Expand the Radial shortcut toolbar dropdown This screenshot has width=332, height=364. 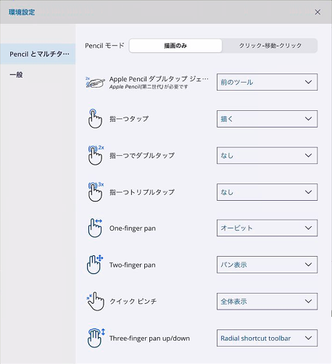coord(267,338)
